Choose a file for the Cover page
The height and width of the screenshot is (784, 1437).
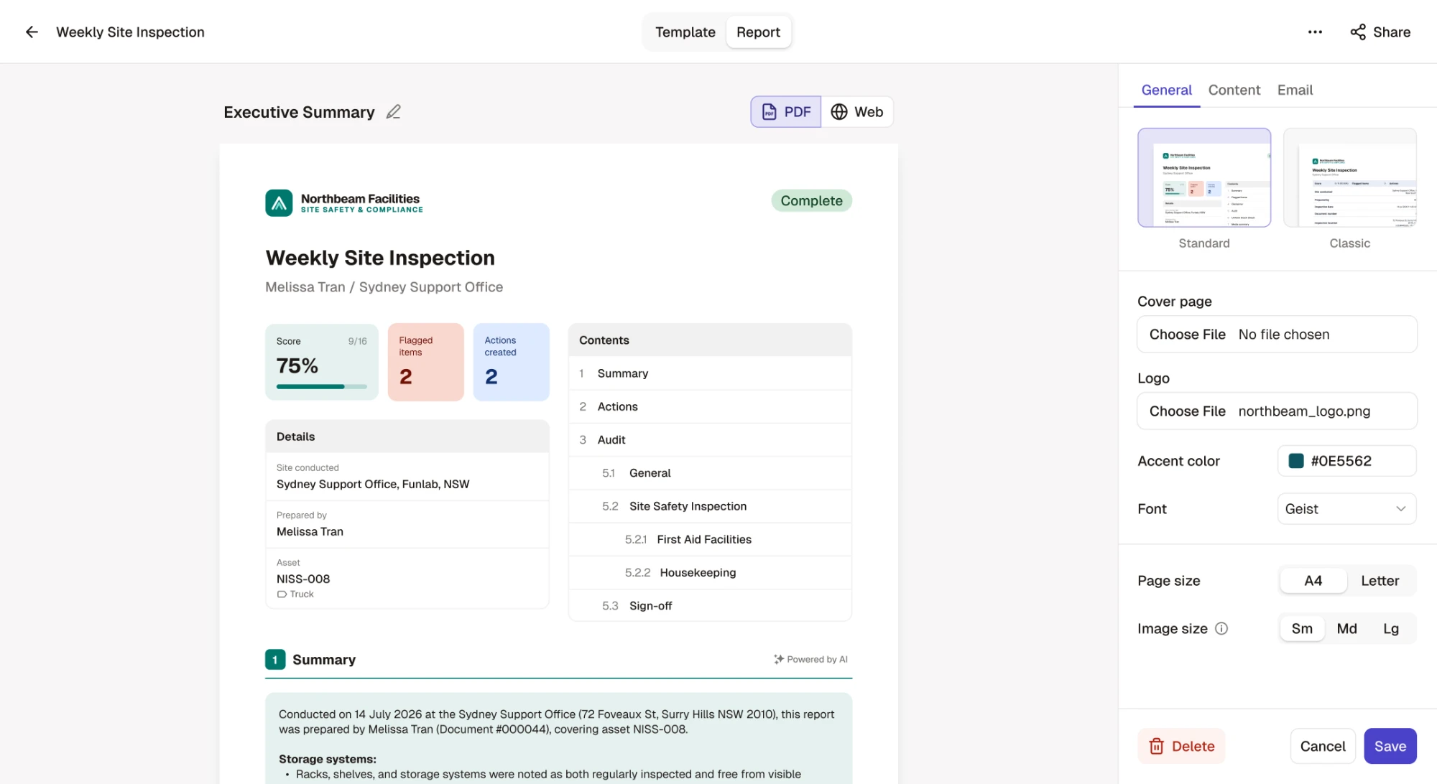coord(1277,335)
